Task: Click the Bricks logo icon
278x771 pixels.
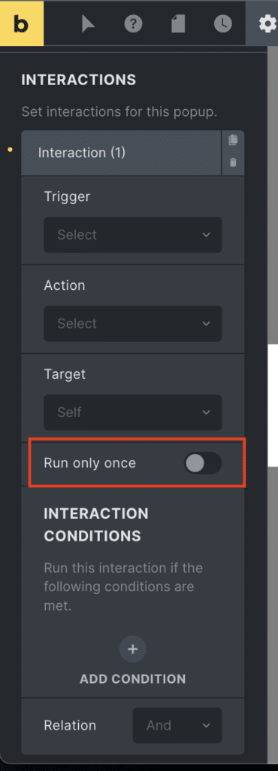Action: (x=22, y=23)
